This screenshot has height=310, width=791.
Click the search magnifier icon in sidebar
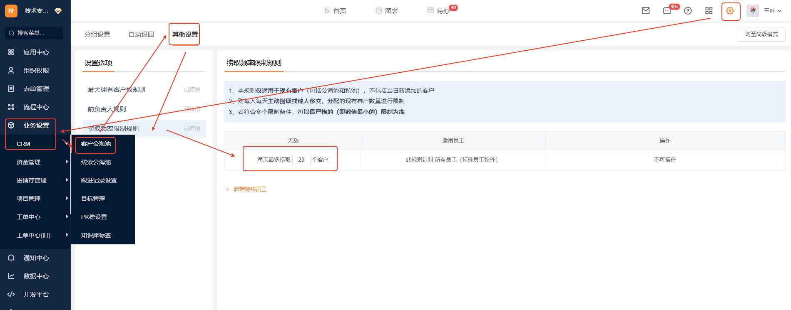coord(12,33)
